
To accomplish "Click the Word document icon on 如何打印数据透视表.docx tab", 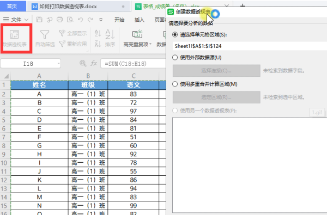I will (34, 7).
